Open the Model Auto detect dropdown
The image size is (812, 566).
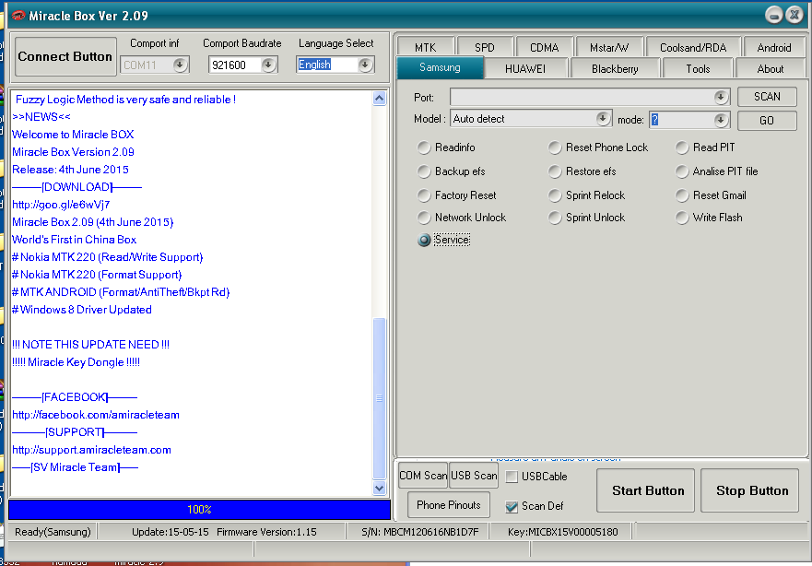coord(602,119)
